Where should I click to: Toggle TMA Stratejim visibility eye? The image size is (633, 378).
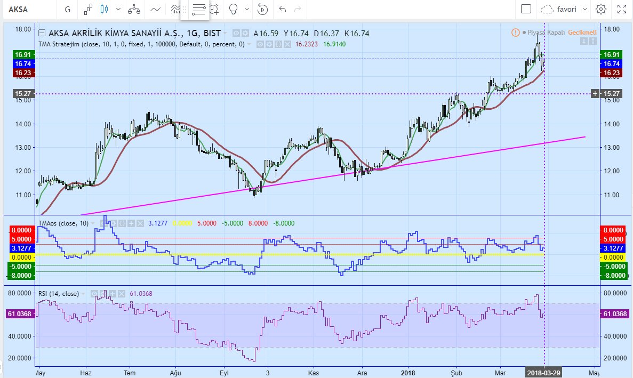point(260,44)
